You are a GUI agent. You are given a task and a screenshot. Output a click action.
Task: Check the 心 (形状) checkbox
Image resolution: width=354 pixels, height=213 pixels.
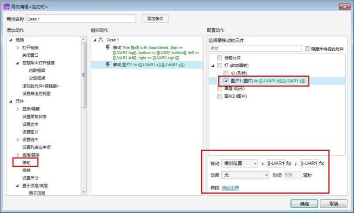(x=226, y=73)
